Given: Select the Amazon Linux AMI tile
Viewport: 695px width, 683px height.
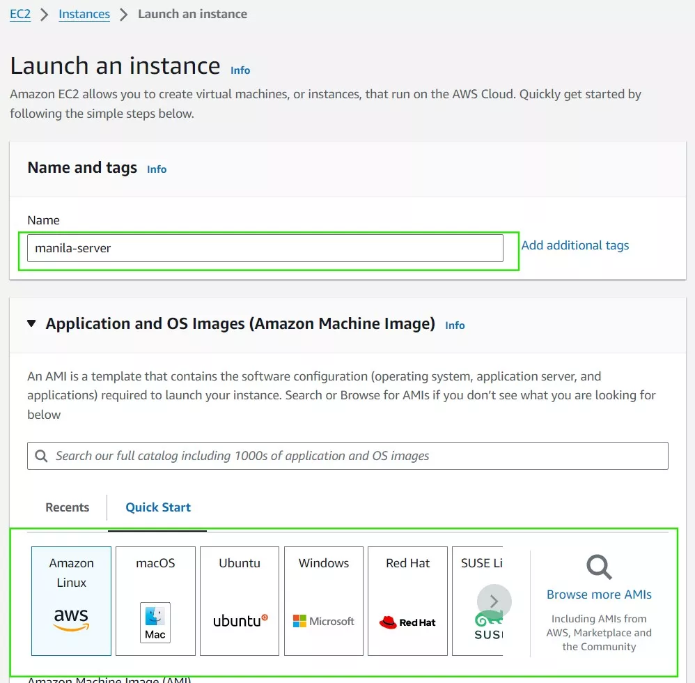Looking at the screenshot, I should coord(71,601).
